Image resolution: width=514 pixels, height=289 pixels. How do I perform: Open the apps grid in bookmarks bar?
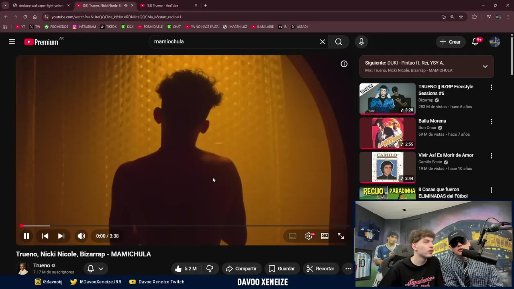pos(5,27)
